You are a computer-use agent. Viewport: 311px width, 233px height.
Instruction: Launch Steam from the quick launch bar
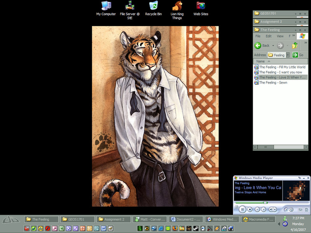(x=196, y=228)
